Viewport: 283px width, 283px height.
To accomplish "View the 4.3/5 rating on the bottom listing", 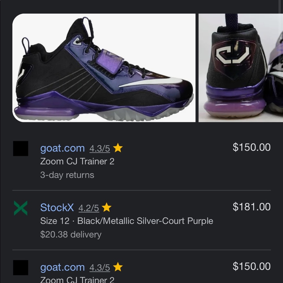I will click(100, 268).
